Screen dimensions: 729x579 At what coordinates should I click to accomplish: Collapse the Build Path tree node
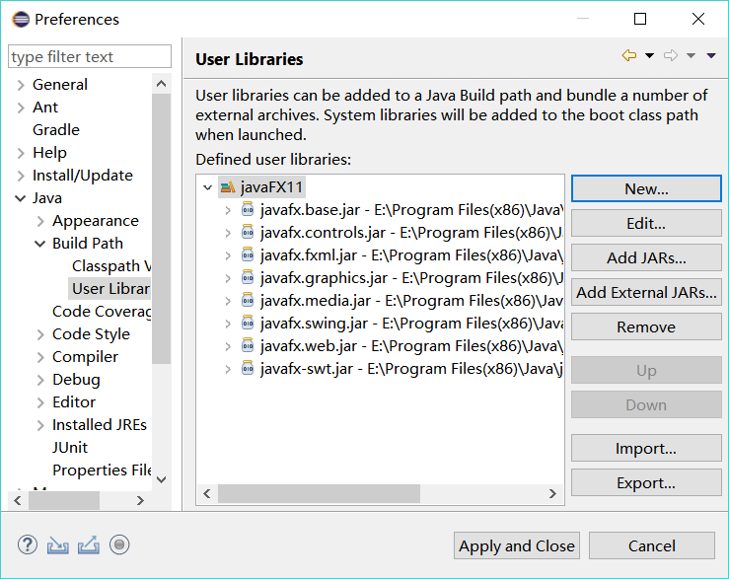(x=40, y=244)
